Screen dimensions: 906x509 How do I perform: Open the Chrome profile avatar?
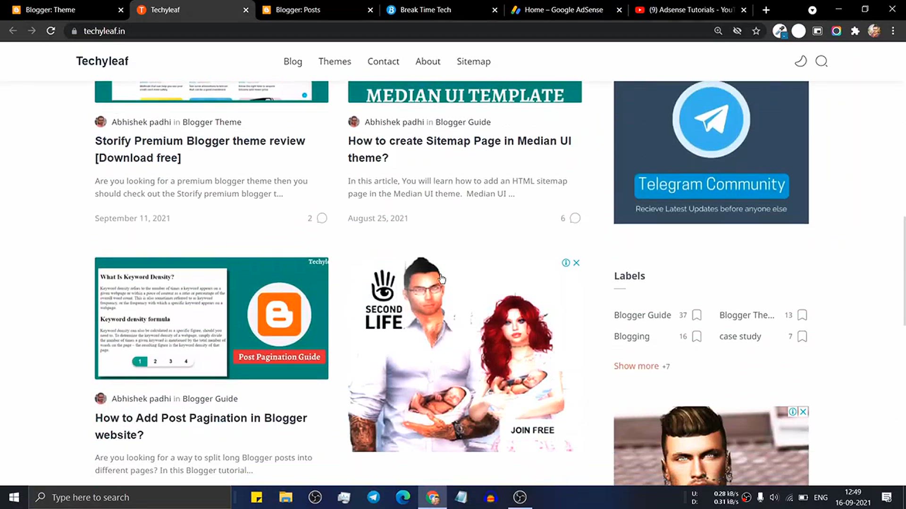point(874,31)
